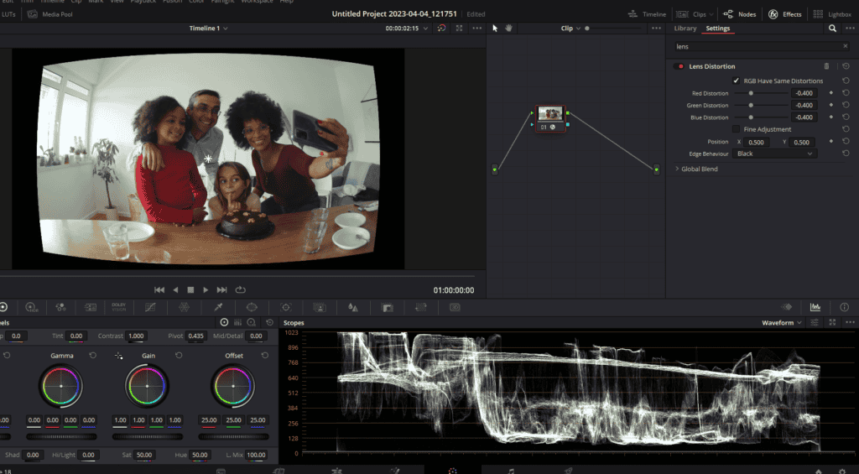
Task: Open the RGB Mixer palette icon
Action: point(60,307)
